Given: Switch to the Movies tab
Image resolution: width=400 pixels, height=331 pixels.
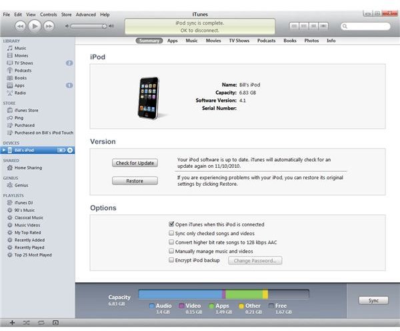Looking at the screenshot, I should point(213,41).
